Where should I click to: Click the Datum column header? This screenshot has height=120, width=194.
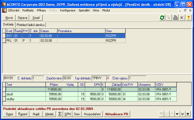pos(48,31)
